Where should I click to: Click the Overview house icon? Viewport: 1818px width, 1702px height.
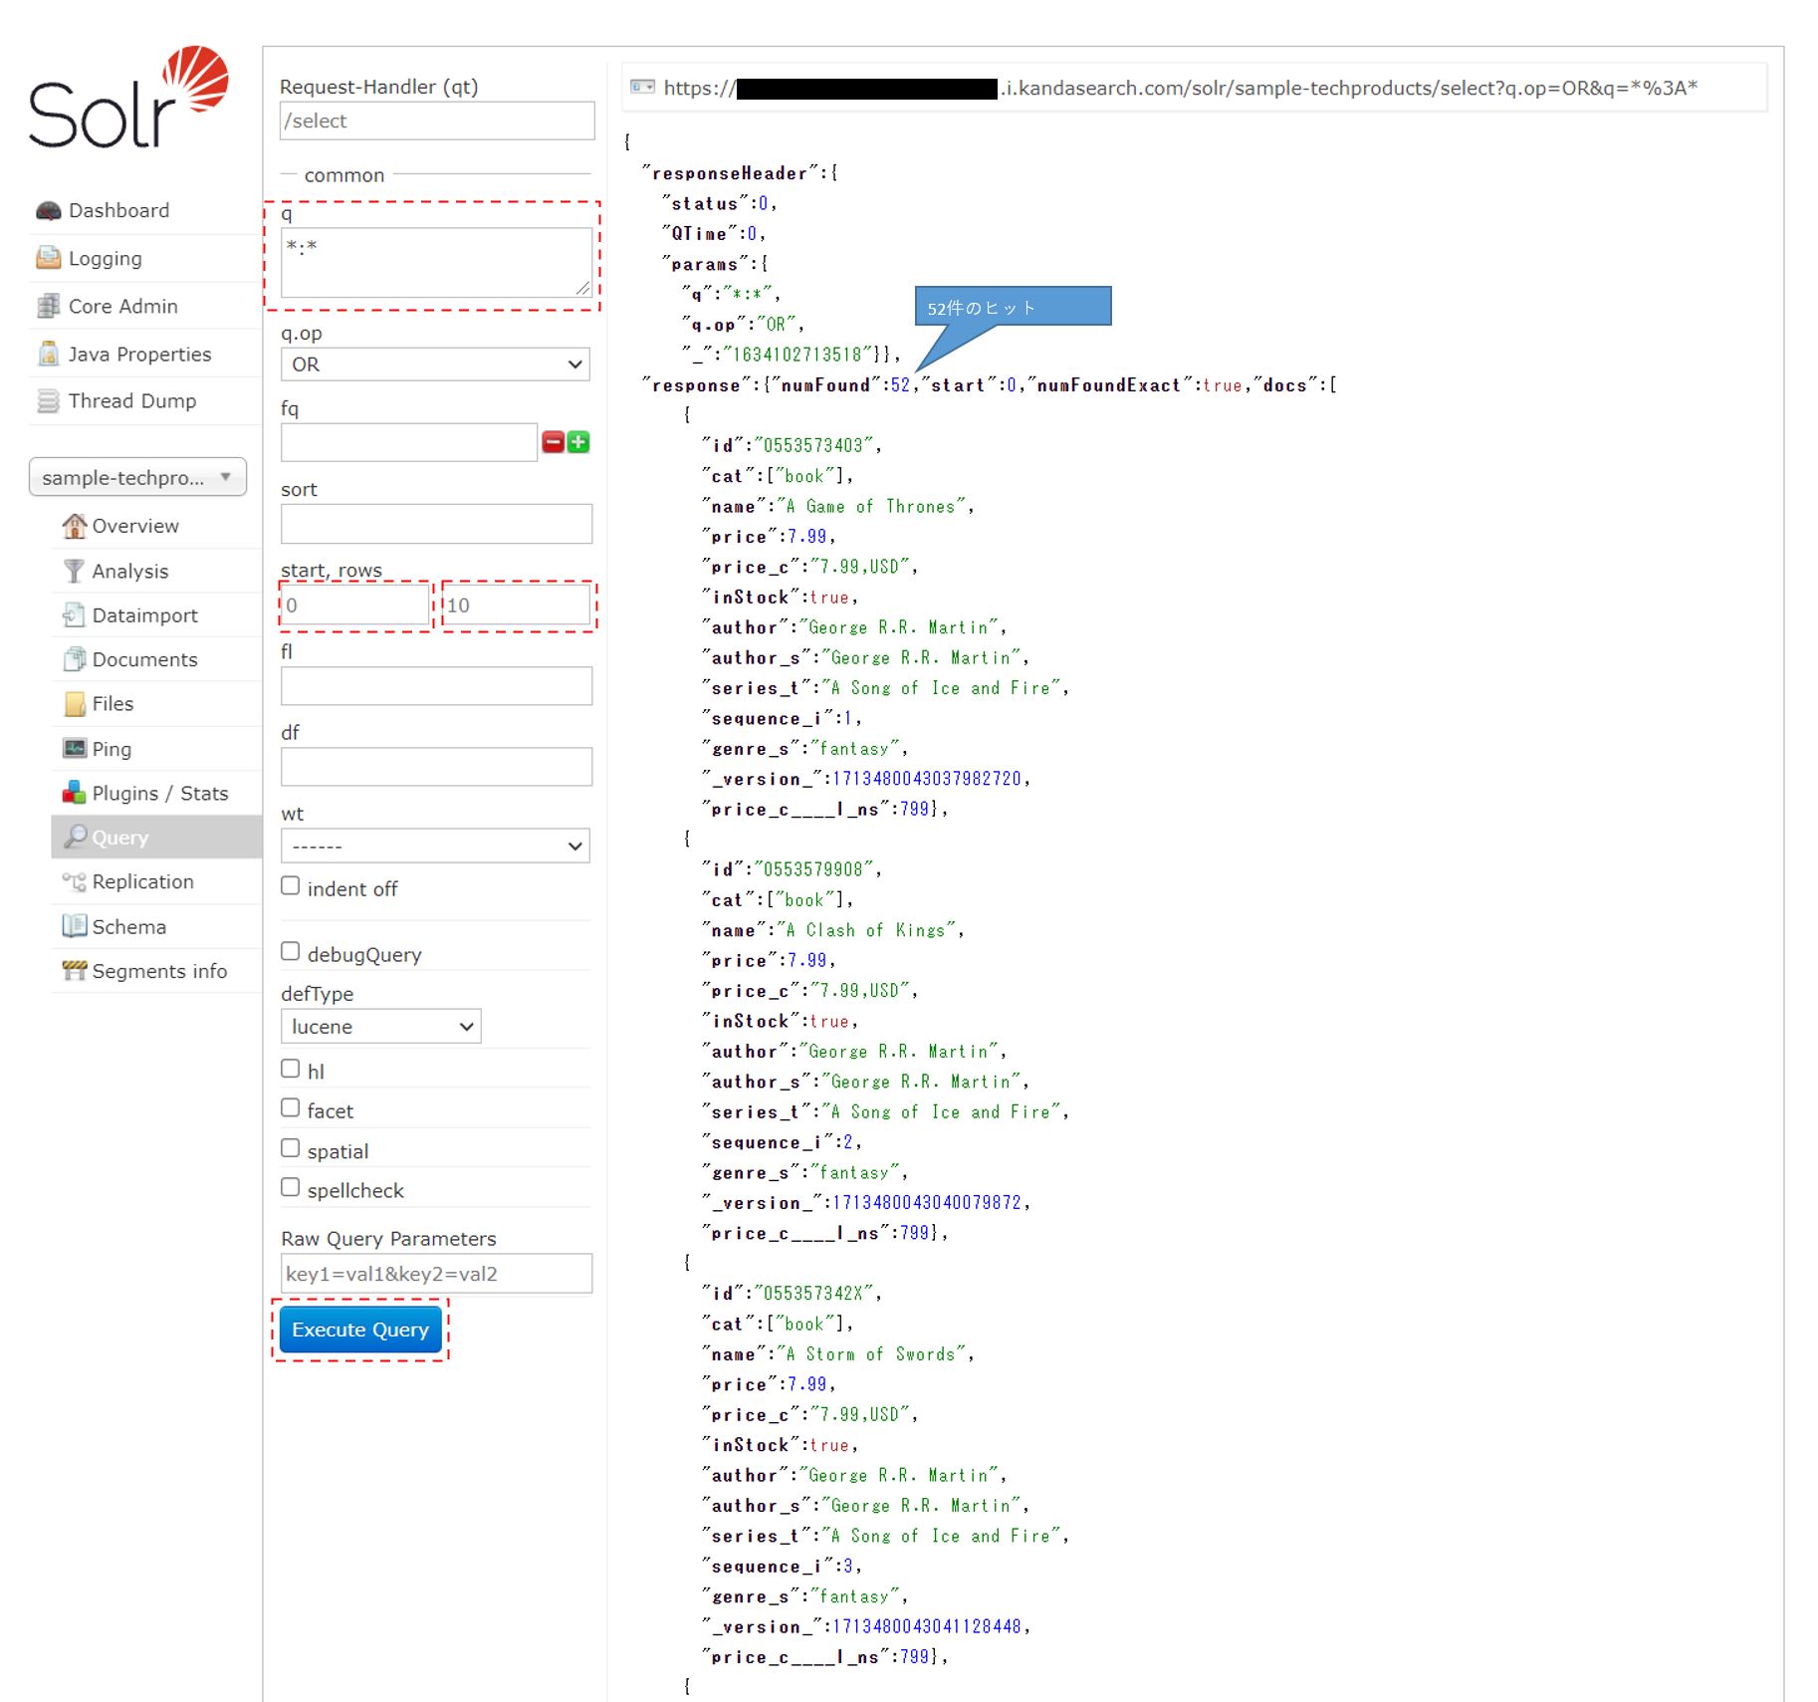(75, 526)
